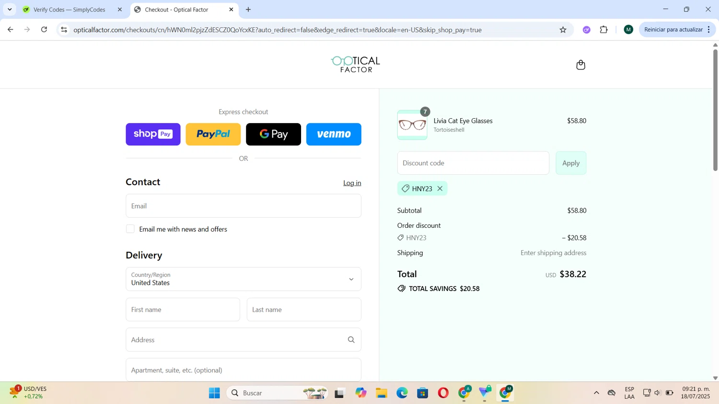
Task: Focus the Apartment, suite field
Action: pos(244,370)
